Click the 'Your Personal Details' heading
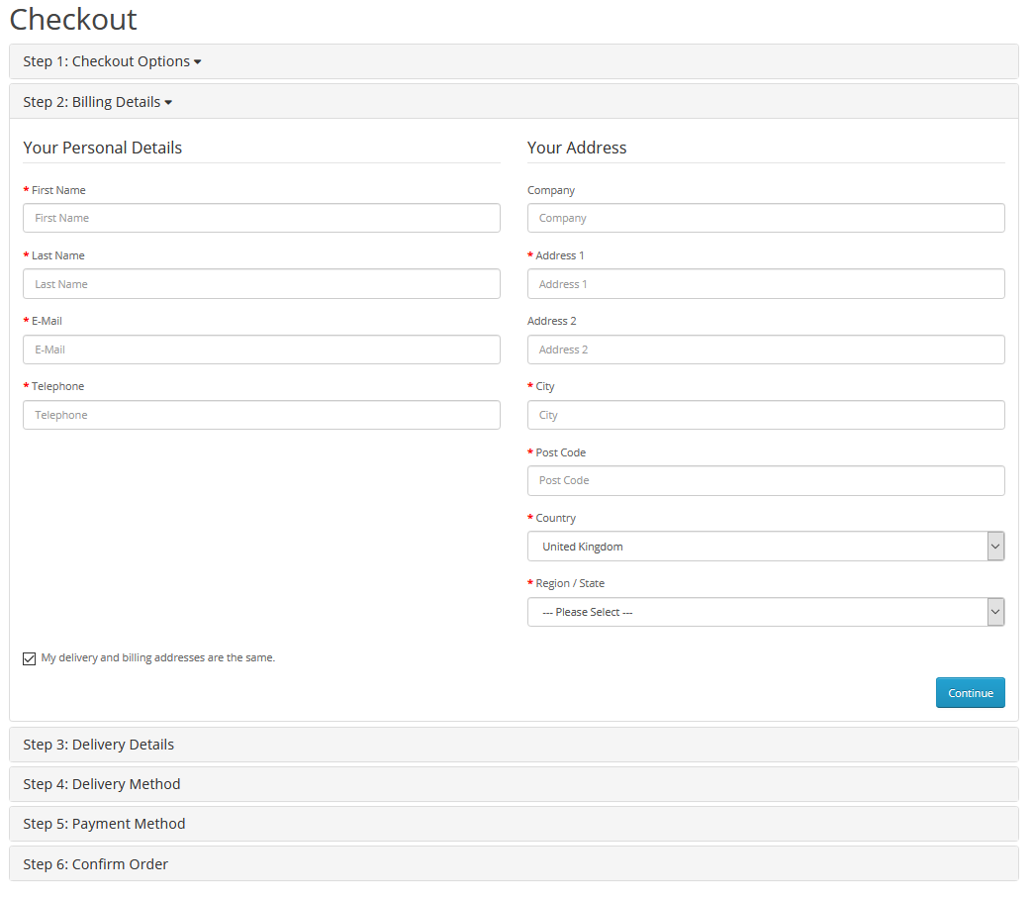This screenshot has width=1033, height=899. tap(103, 148)
